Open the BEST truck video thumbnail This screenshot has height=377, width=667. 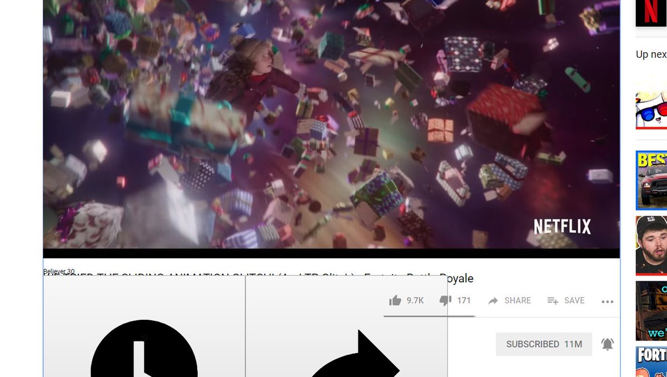click(651, 180)
